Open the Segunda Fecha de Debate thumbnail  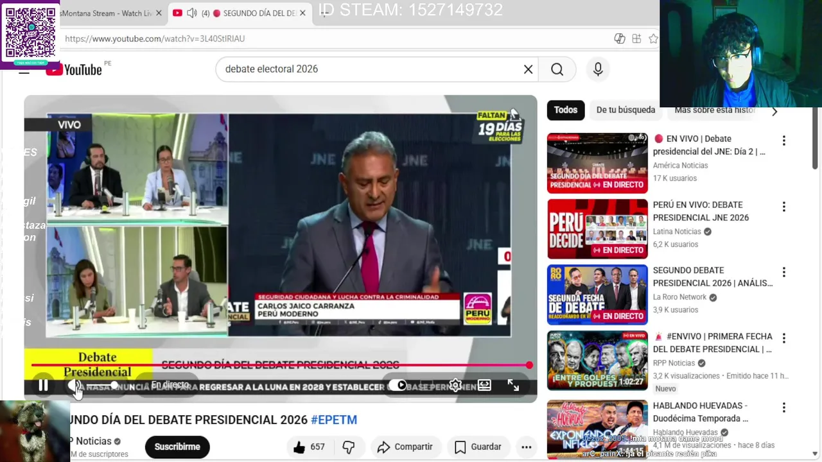597,295
